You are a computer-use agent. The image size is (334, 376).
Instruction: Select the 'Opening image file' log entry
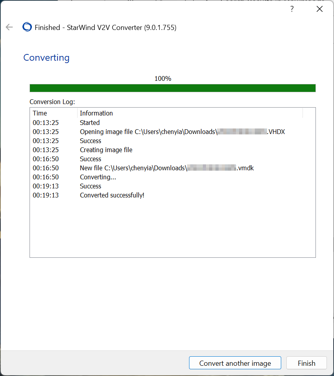pyautogui.click(x=173, y=132)
